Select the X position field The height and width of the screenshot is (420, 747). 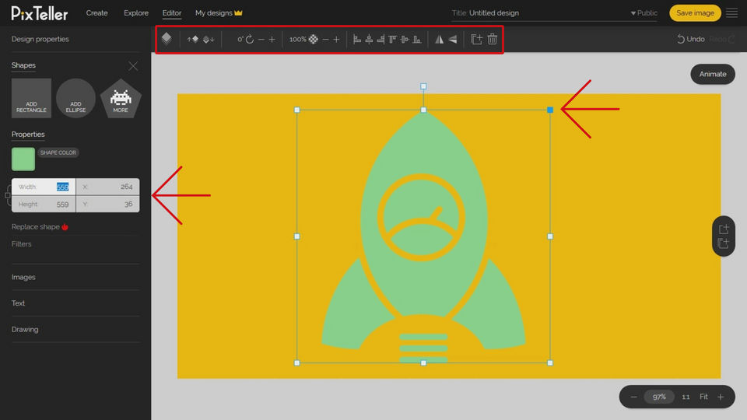[107, 187]
